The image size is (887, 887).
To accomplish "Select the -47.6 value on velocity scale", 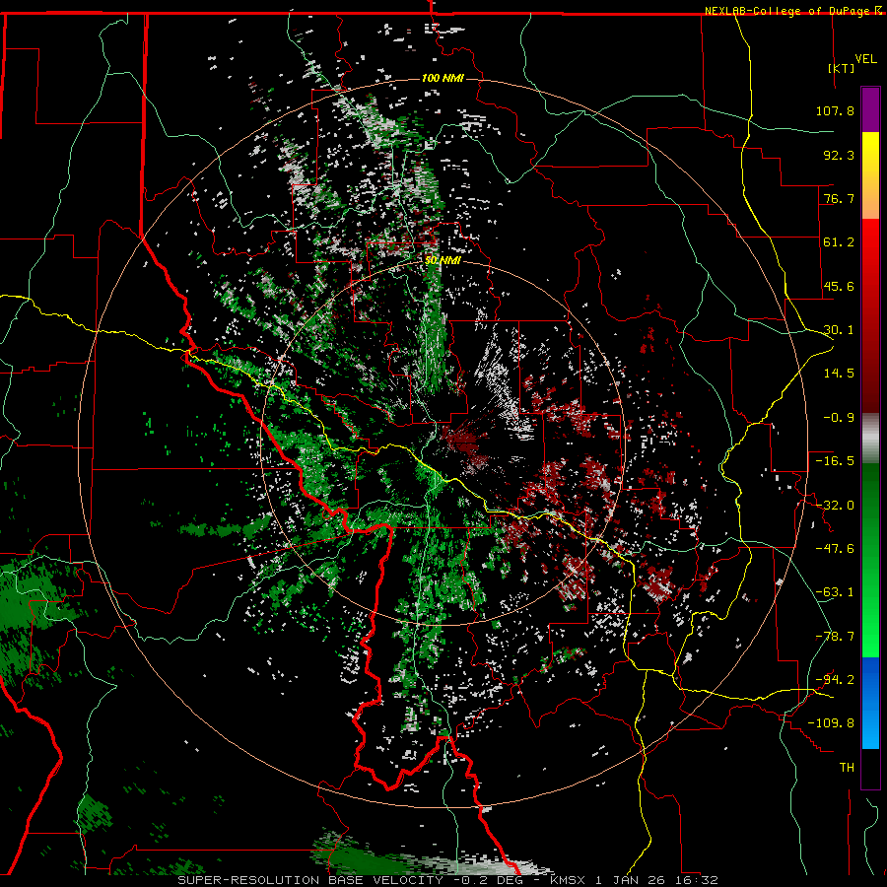I will point(835,549).
